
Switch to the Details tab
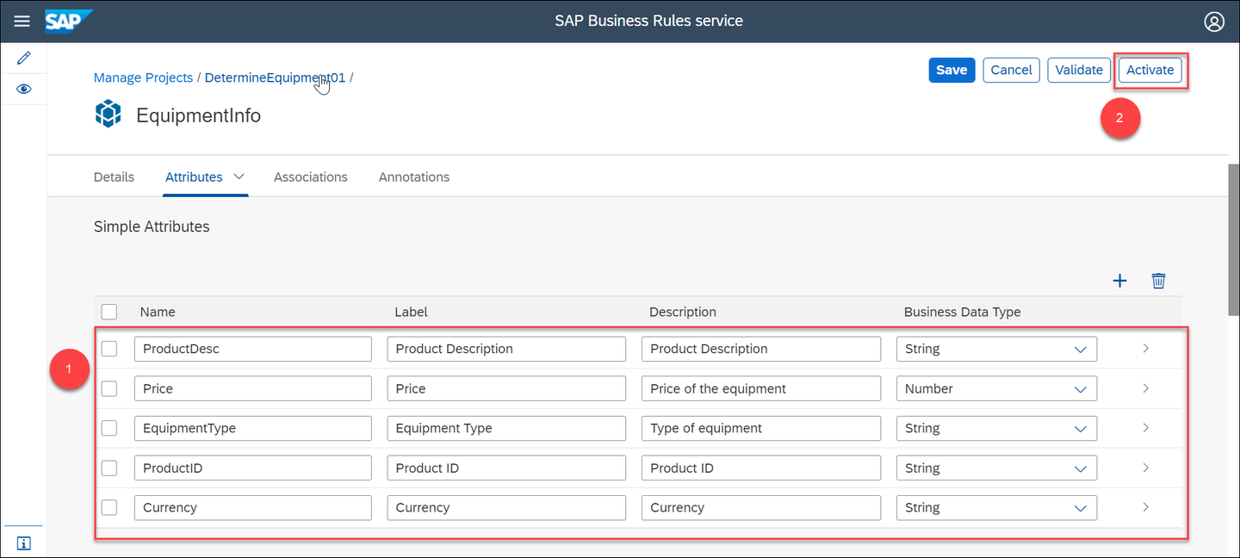point(114,177)
